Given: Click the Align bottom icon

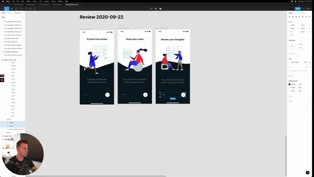Looking at the screenshot, I should 306,17.
